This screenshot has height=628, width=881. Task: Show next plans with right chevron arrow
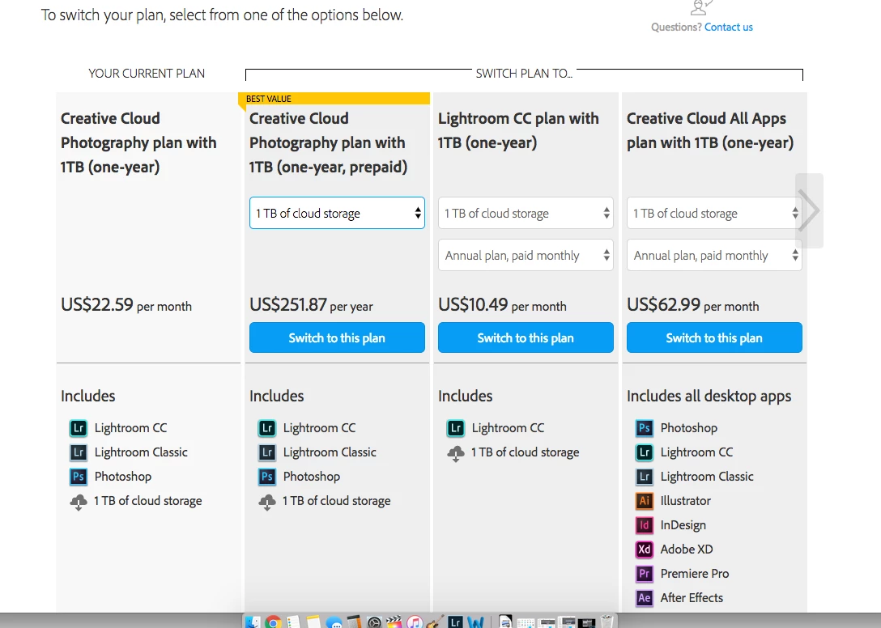coord(810,210)
